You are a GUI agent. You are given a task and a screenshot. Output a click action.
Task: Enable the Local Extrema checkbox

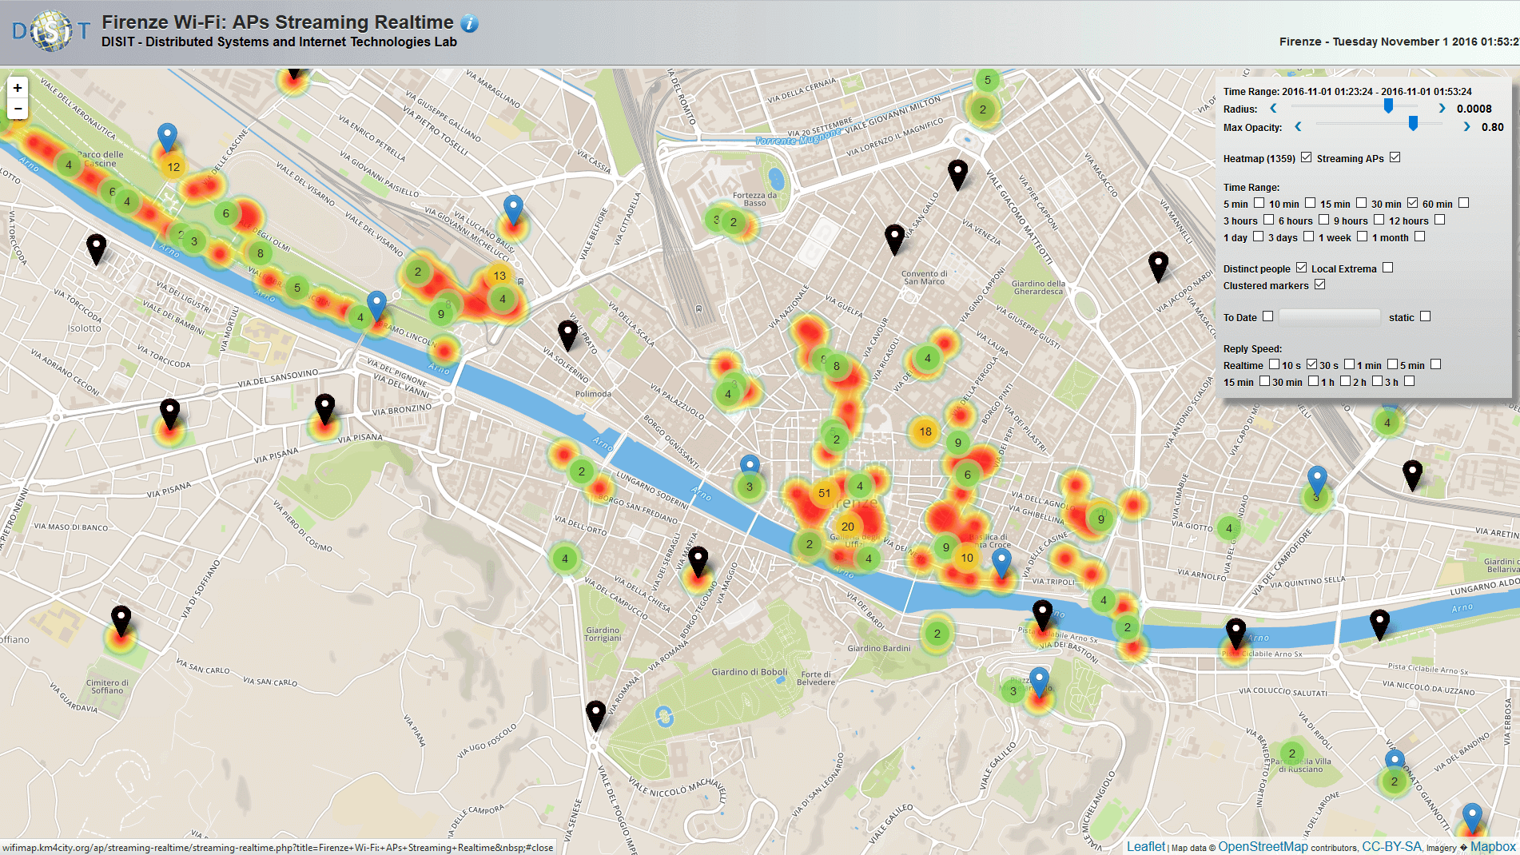tap(1388, 268)
